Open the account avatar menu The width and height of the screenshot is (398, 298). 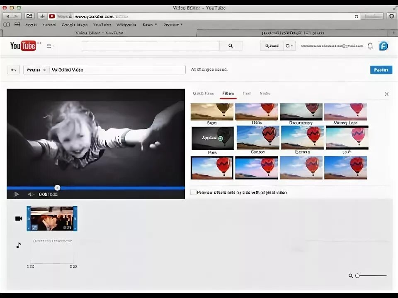(x=383, y=46)
